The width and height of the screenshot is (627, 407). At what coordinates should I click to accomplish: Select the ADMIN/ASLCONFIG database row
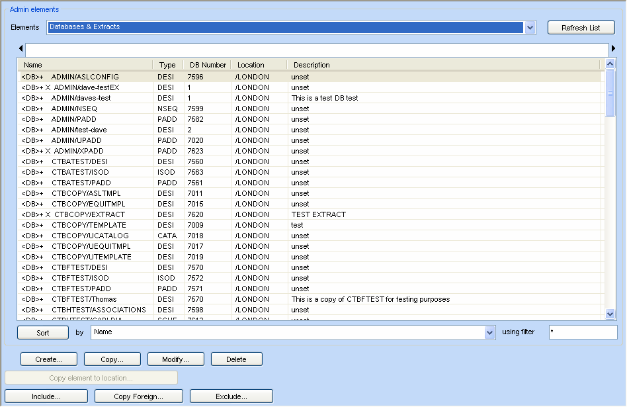pos(310,77)
